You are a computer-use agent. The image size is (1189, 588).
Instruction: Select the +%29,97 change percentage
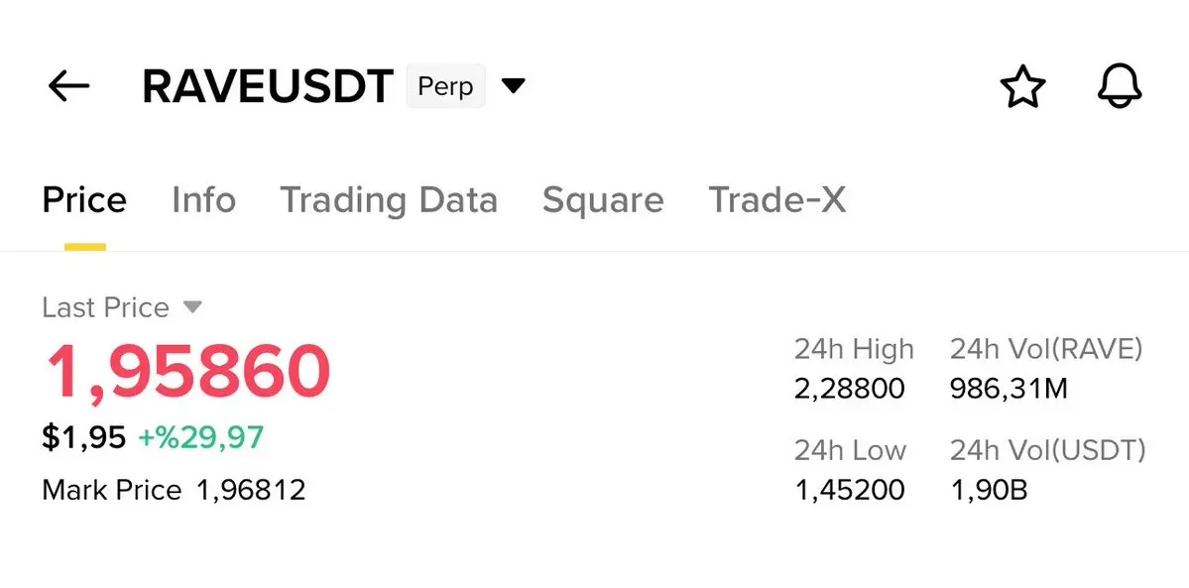coord(200,436)
